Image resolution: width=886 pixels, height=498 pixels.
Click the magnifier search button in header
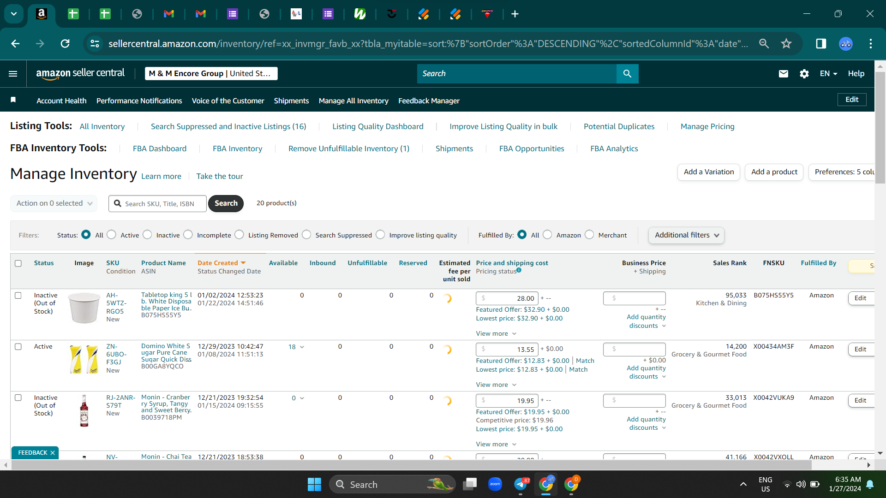pos(627,74)
